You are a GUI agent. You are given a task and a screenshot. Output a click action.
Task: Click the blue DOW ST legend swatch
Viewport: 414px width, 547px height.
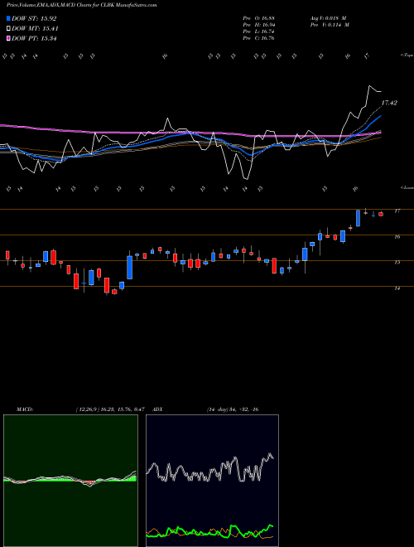(x=8, y=18)
